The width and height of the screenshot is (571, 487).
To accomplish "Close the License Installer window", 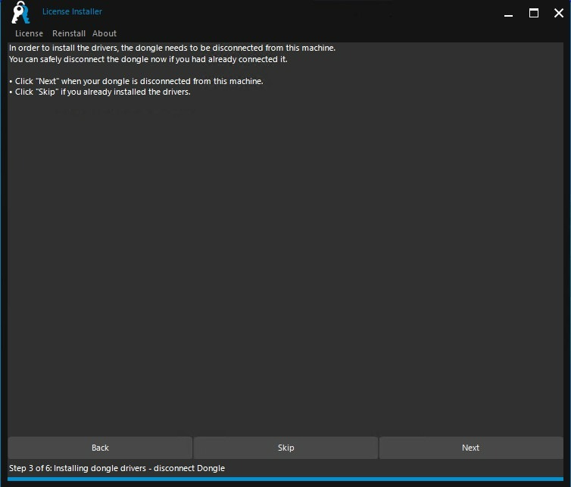I will [559, 13].
